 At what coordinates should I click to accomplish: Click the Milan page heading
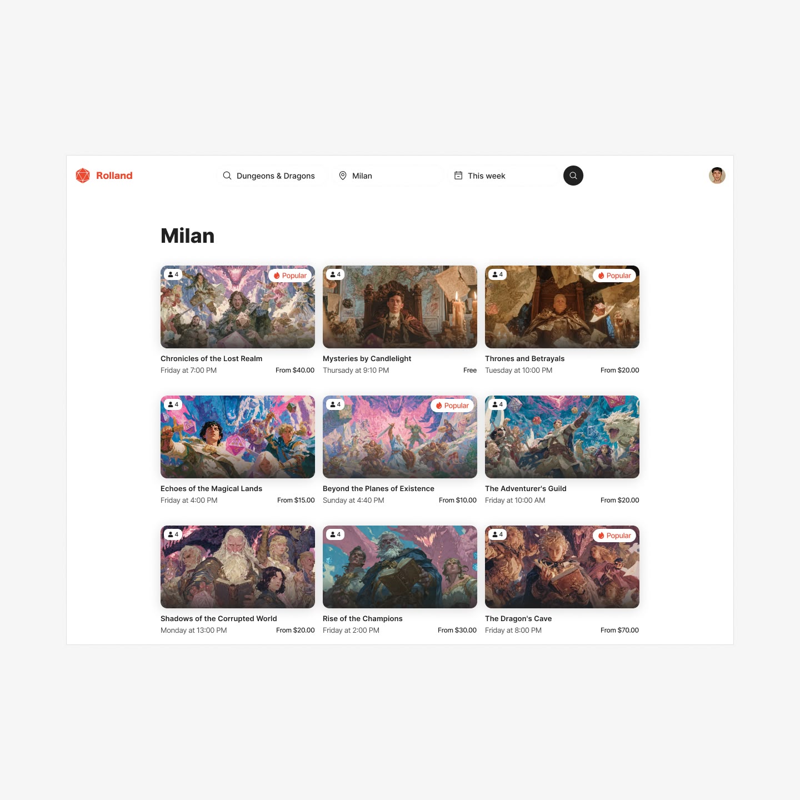(188, 236)
